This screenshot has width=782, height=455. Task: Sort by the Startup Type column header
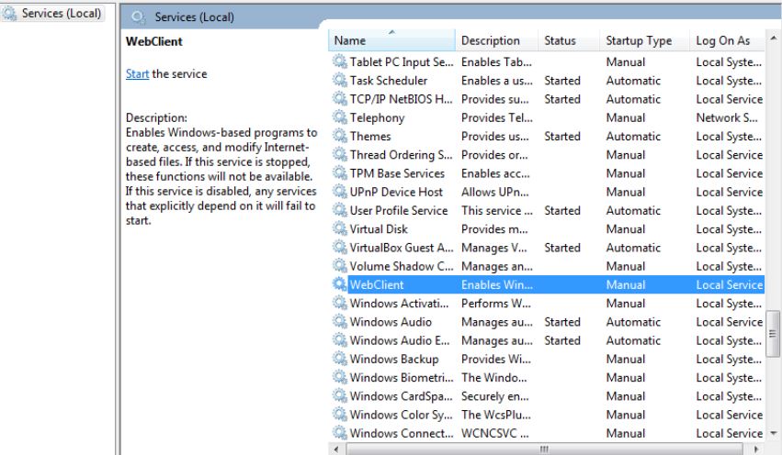(639, 41)
